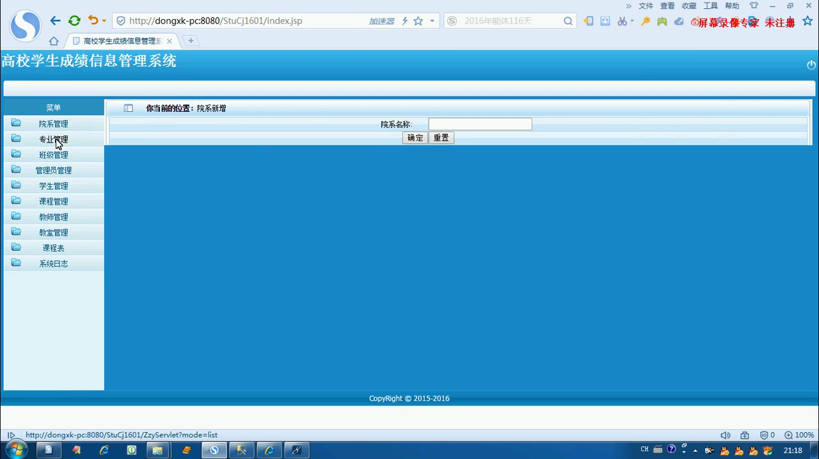Click the send-to-phone toolbar icon

[588, 21]
